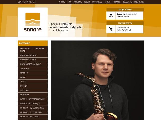Select KONTAKT in top navigation

(108, 2)
